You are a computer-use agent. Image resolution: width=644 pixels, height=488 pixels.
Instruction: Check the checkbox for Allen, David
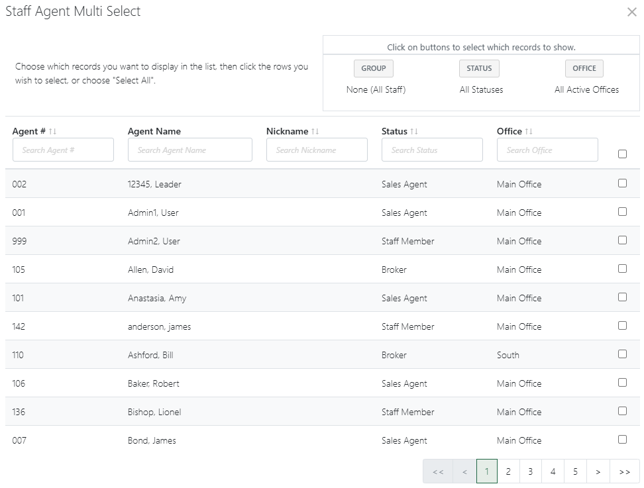click(x=622, y=268)
